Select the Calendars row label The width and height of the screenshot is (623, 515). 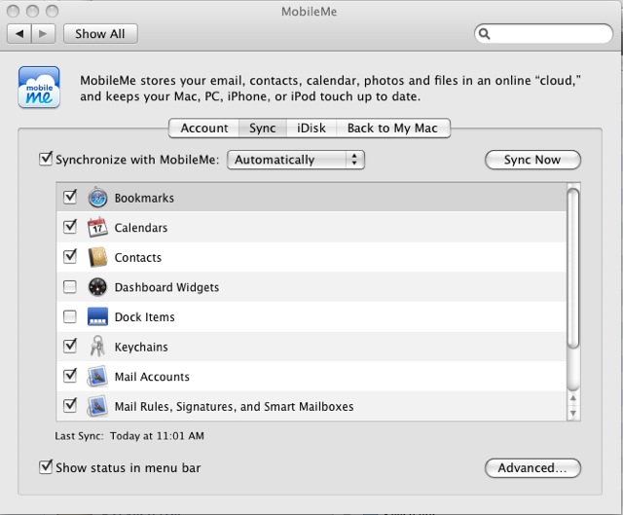[x=141, y=228]
